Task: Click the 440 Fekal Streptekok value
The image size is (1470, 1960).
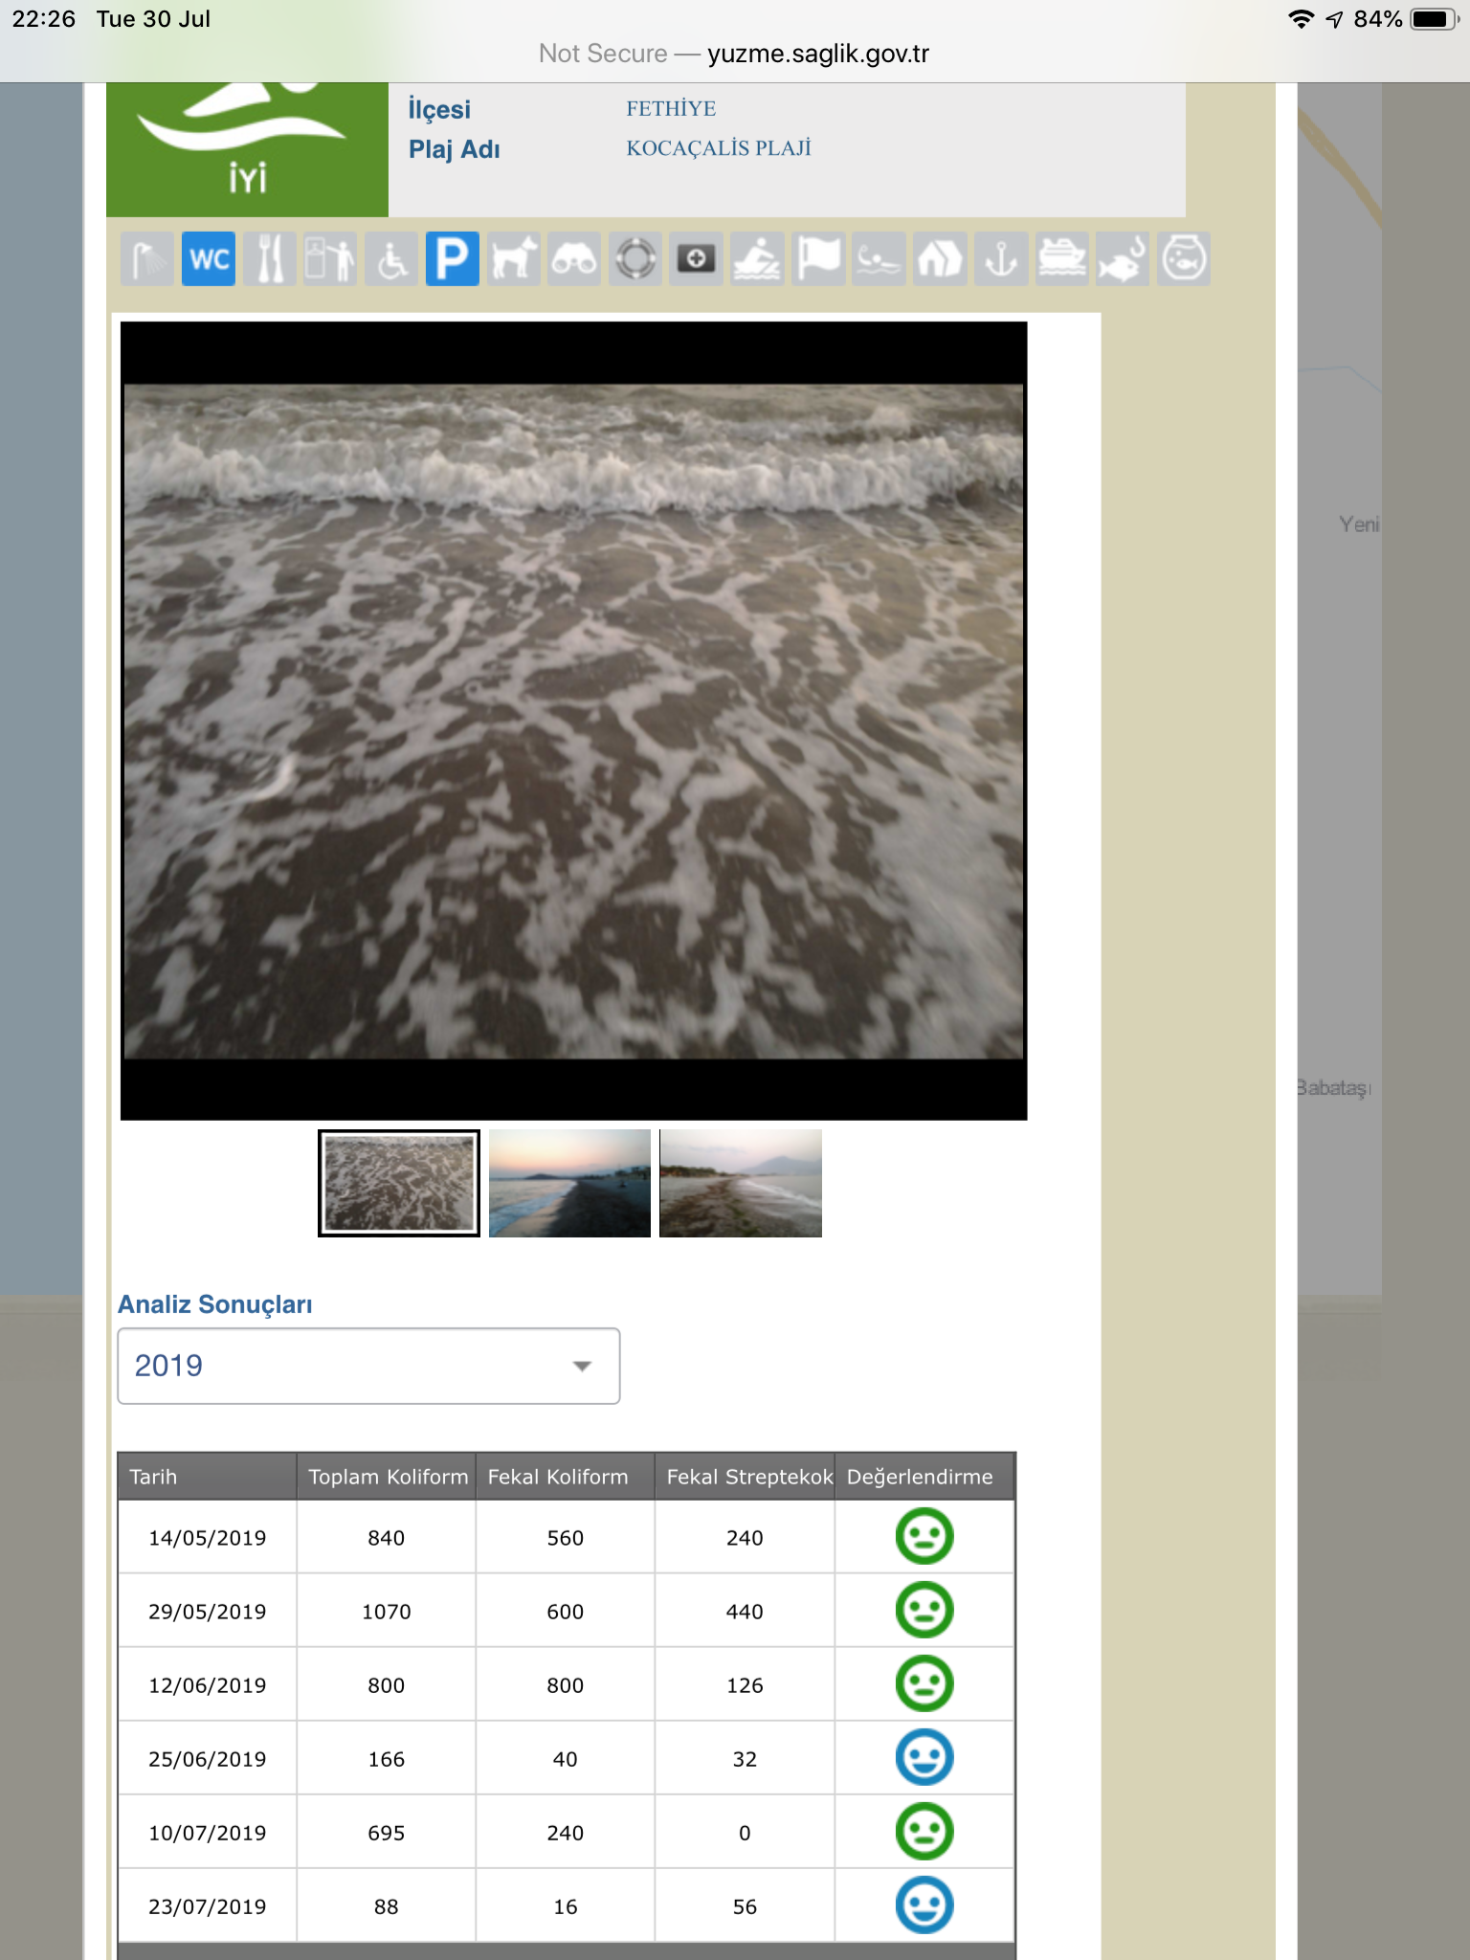Action: click(x=745, y=1612)
